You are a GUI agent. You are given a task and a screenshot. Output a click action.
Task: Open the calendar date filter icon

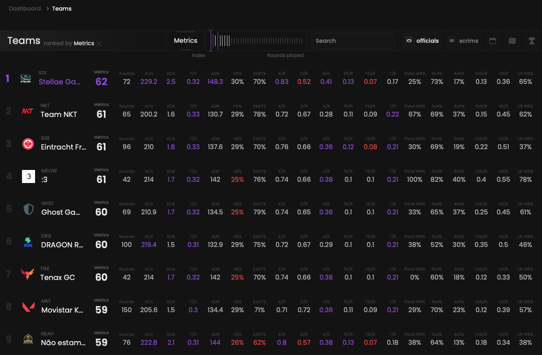pos(492,41)
